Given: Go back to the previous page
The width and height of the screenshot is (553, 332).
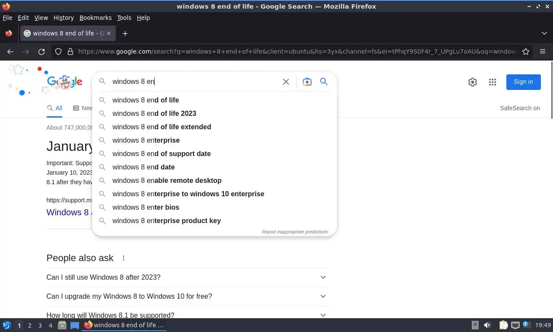Looking at the screenshot, I should pyautogui.click(x=10, y=51).
